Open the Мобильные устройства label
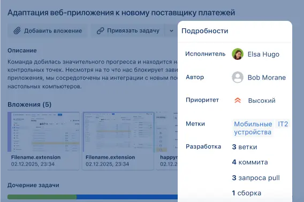Screen dimensions: 304x202 click(x=253, y=128)
